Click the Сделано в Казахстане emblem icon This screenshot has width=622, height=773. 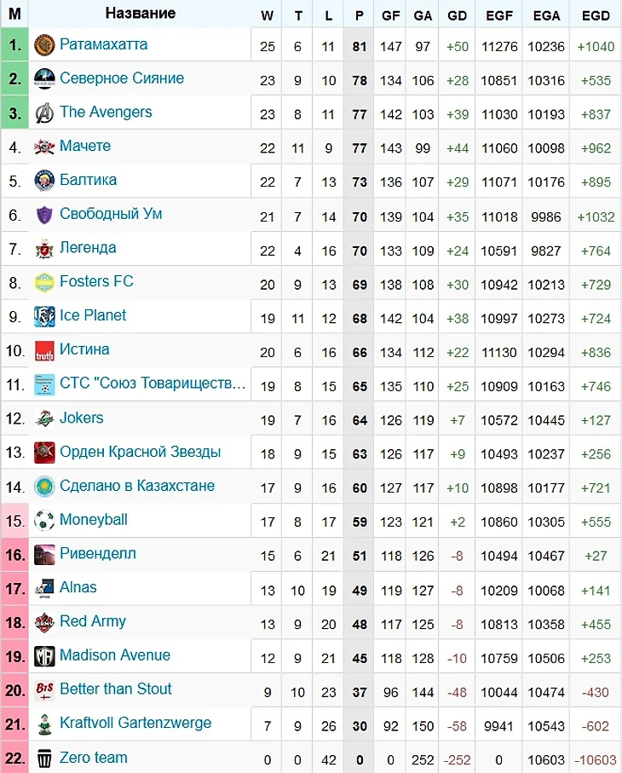coord(44,487)
